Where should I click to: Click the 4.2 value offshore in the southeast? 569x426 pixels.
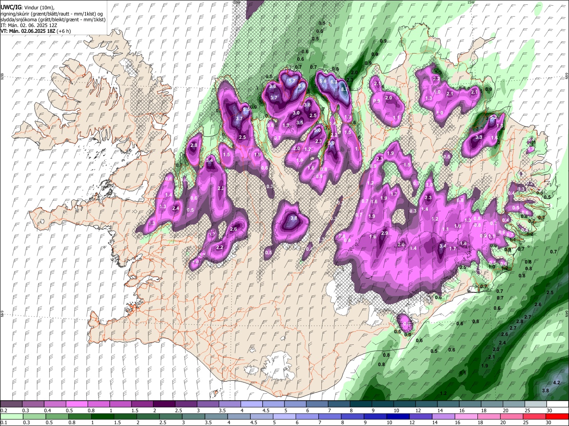click(557, 383)
